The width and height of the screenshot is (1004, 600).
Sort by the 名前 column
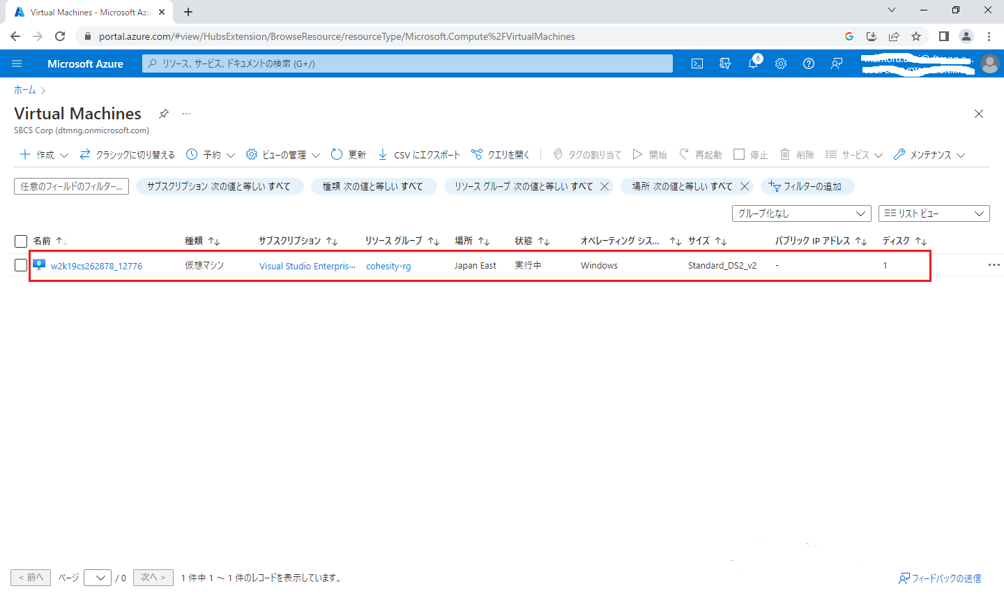point(50,241)
